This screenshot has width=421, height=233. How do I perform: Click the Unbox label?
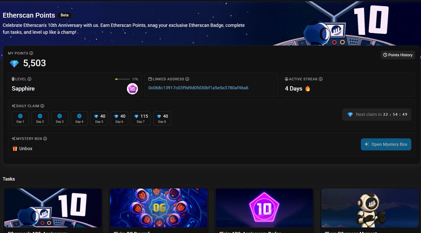coord(26,149)
